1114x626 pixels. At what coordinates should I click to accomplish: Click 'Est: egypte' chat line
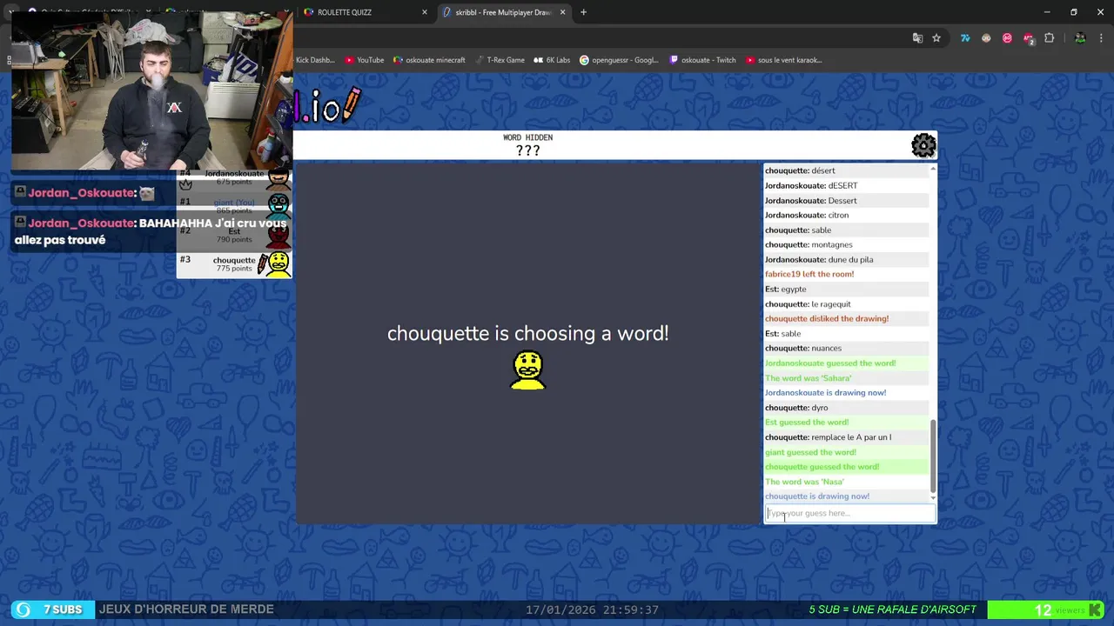tap(785, 289)
